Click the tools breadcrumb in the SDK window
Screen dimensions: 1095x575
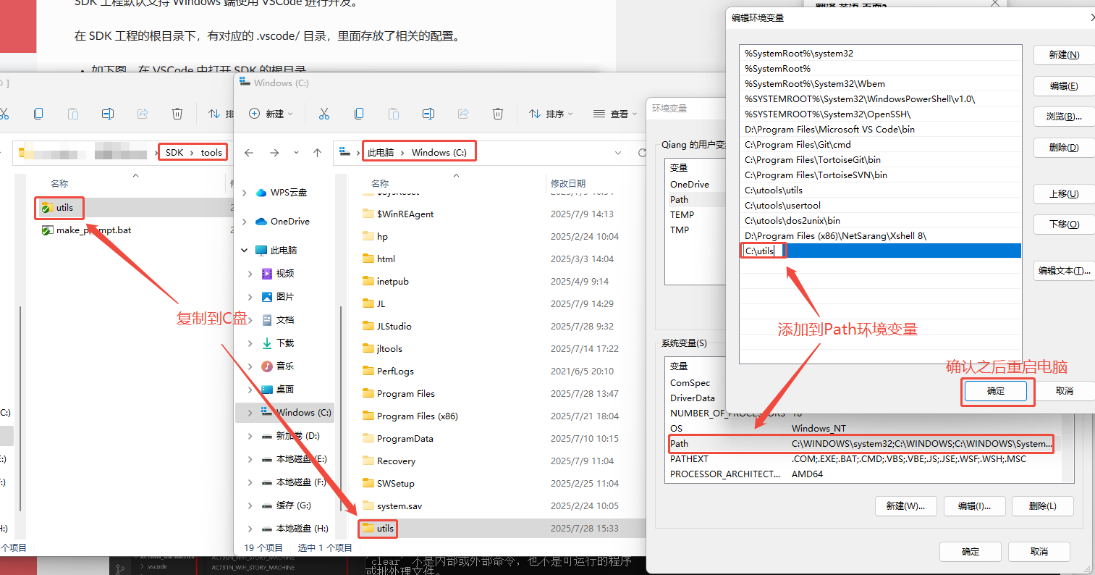(x=211, y=153)
